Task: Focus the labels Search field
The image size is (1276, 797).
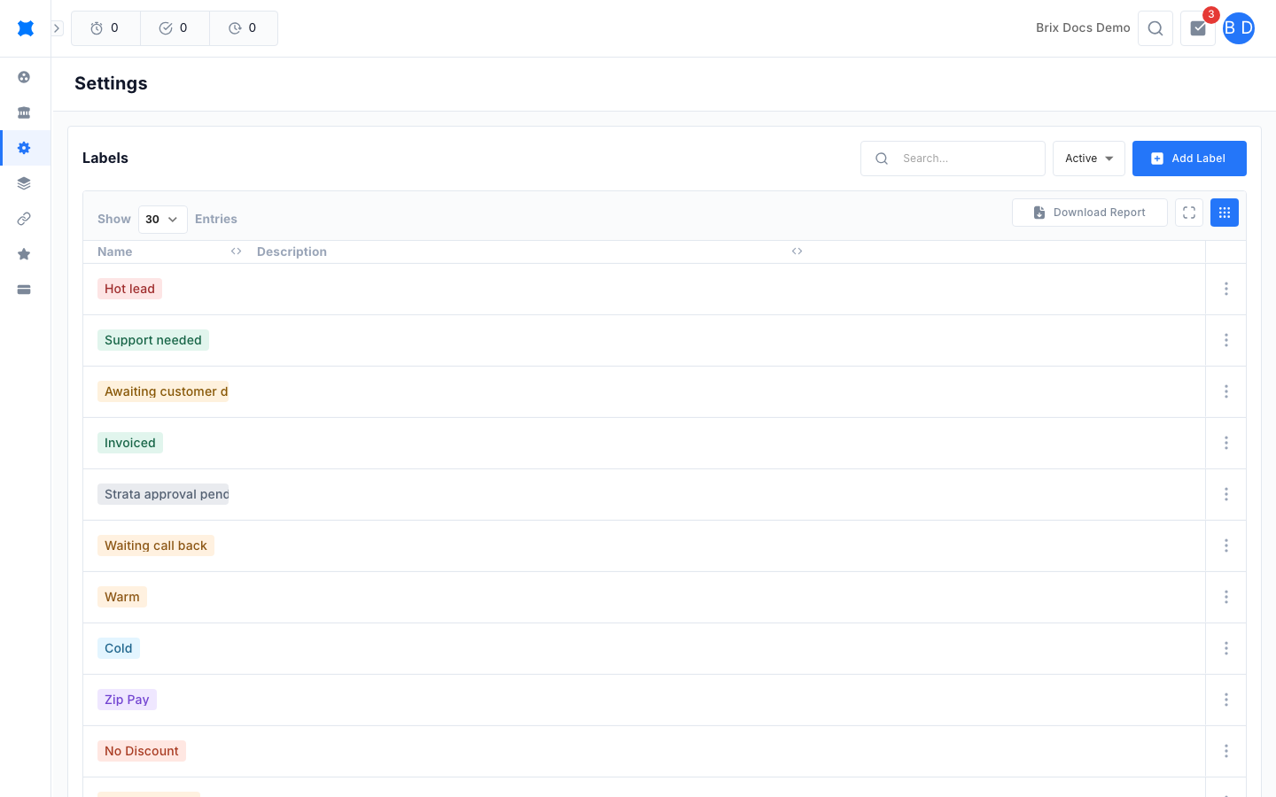Action: [x=953, y=159]
